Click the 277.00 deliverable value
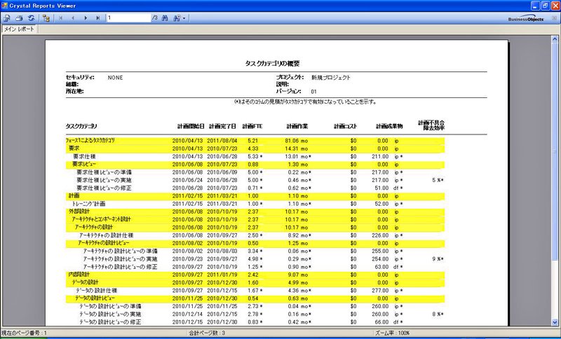Screen dimensions: 561x339 pos(380,291)
